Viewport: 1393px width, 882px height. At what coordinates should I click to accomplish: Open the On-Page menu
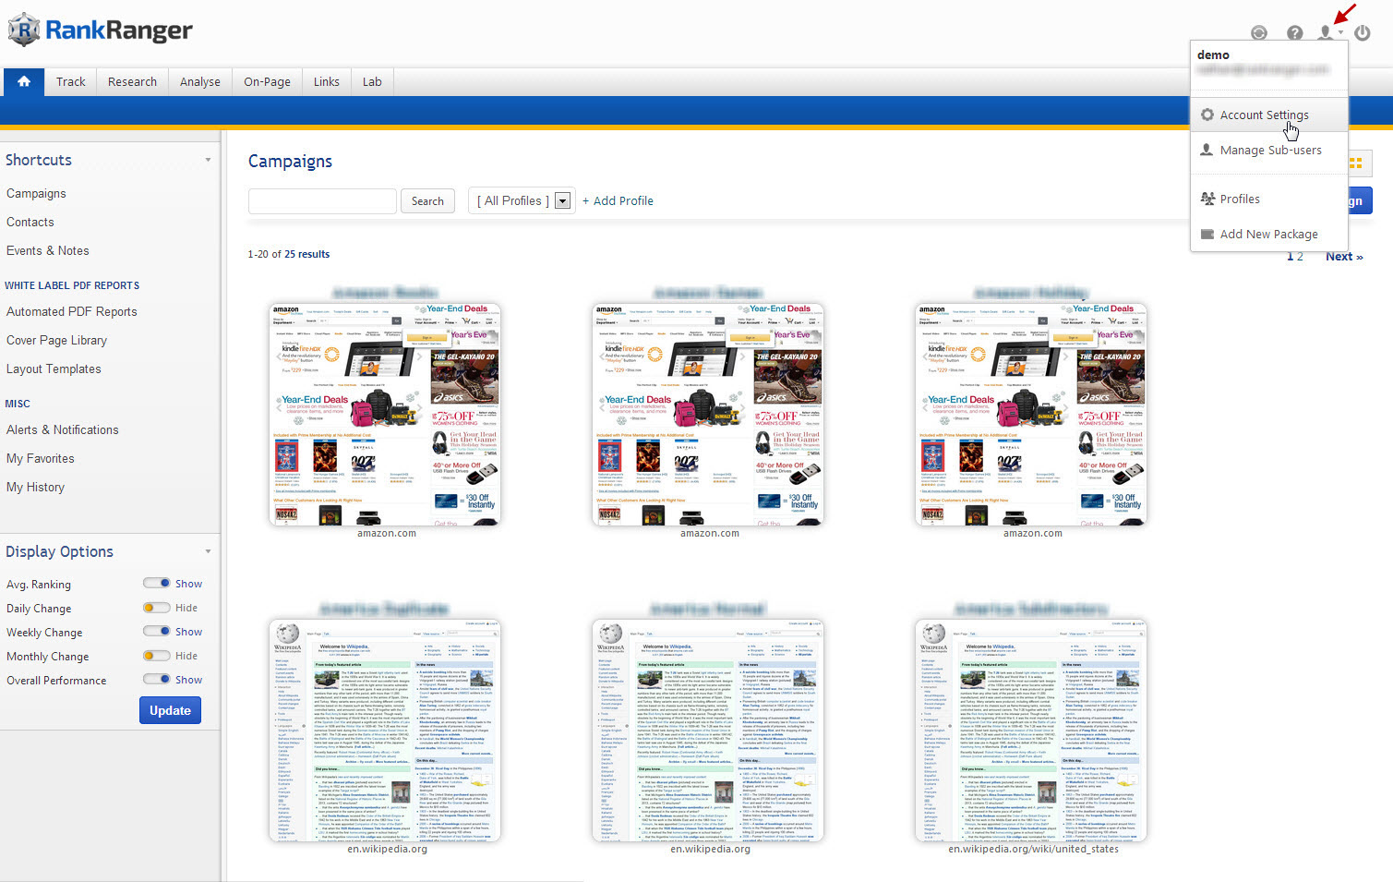[x=267, y=81]
